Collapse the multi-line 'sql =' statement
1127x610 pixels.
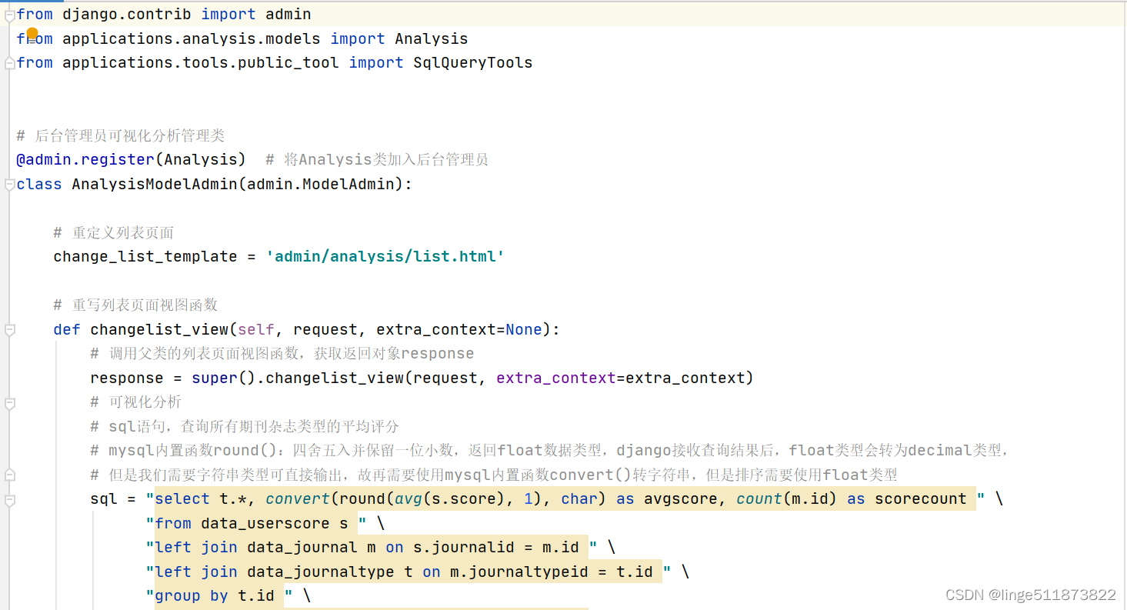(9, 499)
